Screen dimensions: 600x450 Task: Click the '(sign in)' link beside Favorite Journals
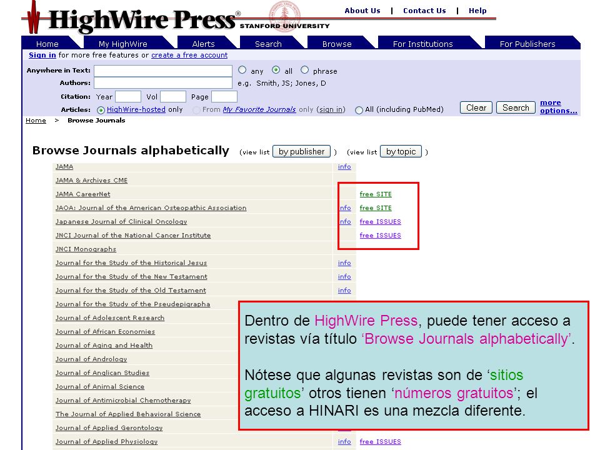click(331, 109)
